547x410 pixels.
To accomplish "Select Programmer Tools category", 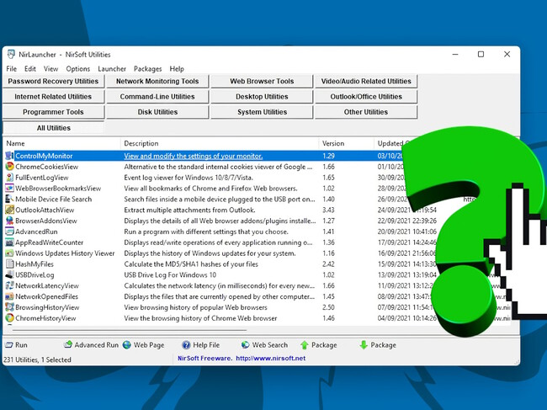I will tap(53, 112).
